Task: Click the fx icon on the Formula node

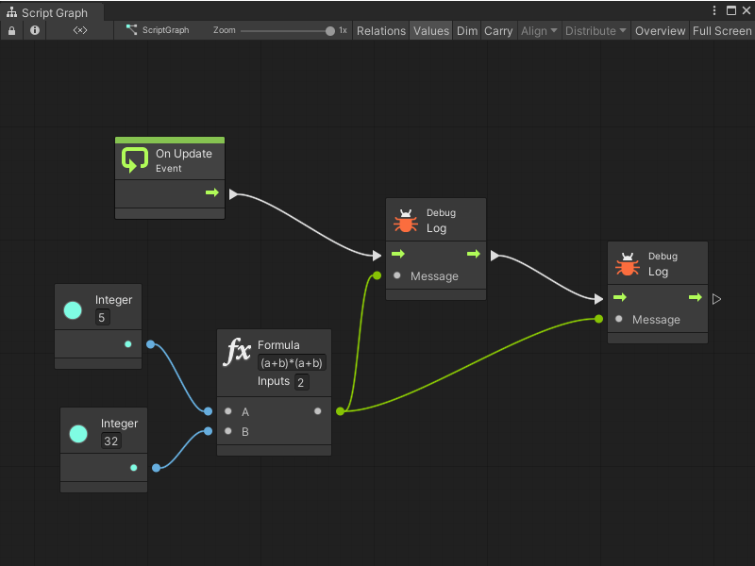Action: [x=237, y=345]
